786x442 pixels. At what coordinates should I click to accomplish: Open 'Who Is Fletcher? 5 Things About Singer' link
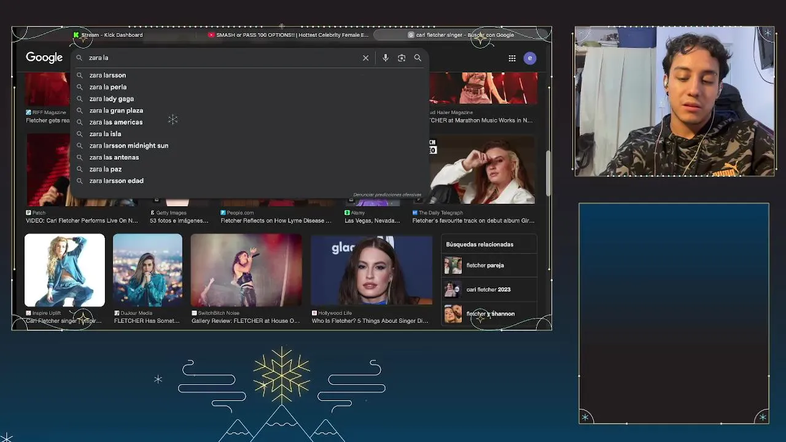370,321
